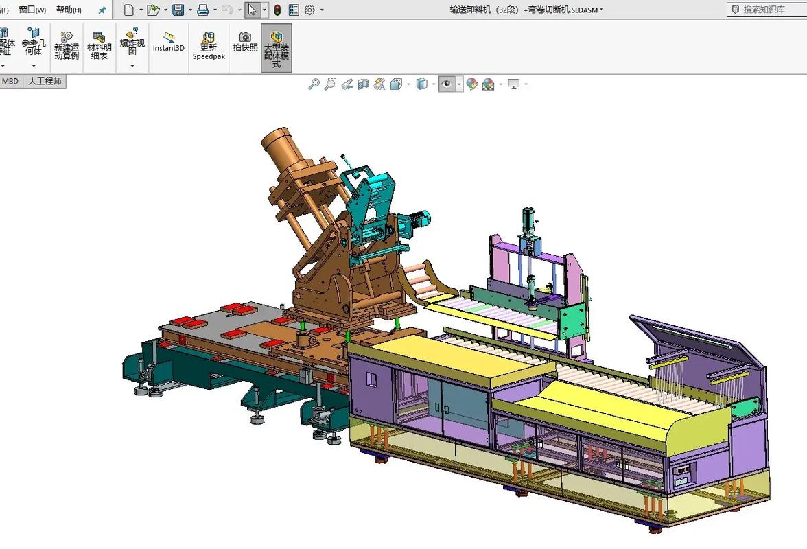Screen dimensions: 807x549
Task: Open the 窗口(W) menu
Action: [32, 10]
